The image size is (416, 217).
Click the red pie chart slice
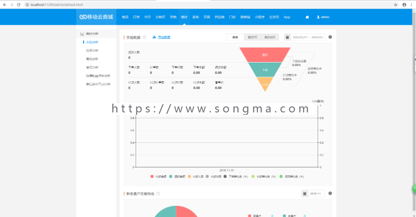[x=186, y=212]
